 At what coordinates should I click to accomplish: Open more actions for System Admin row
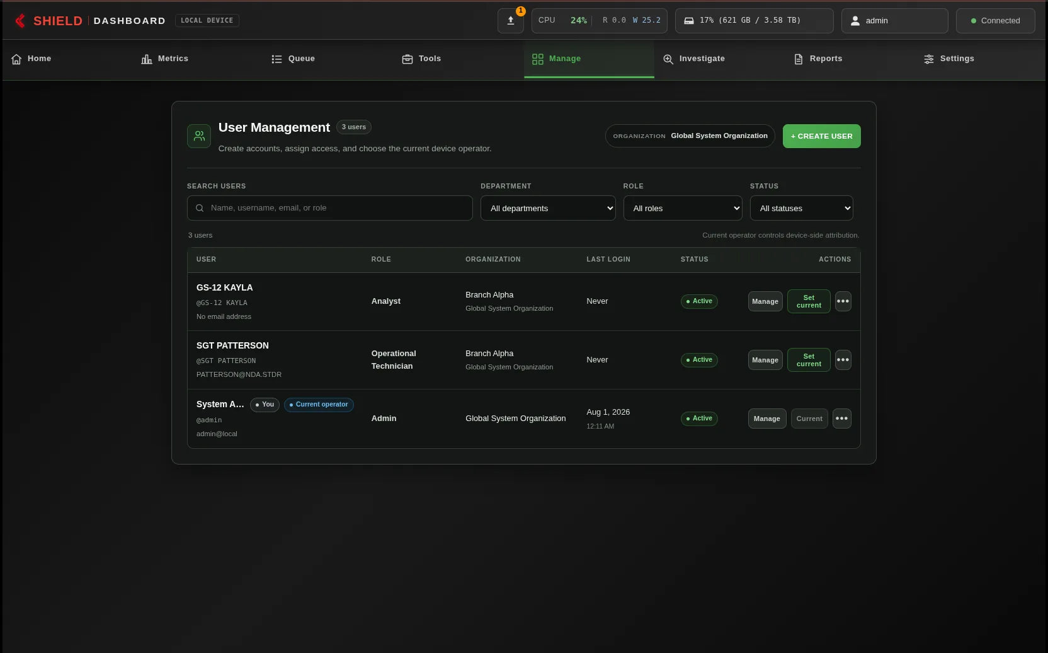pyautogui.click(x=841, y=419)
